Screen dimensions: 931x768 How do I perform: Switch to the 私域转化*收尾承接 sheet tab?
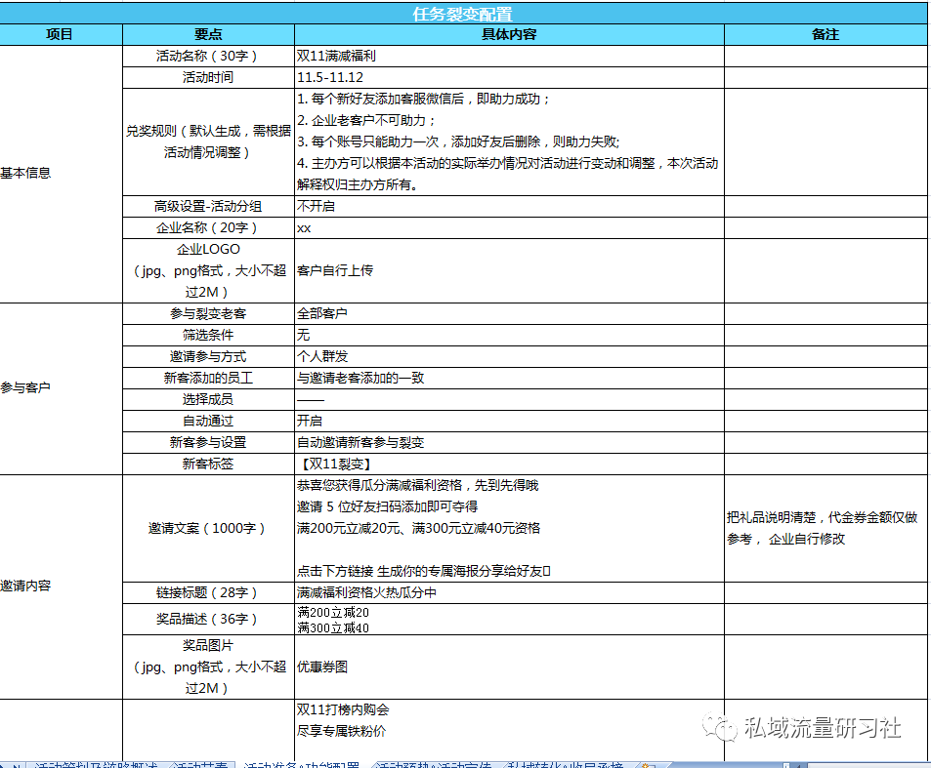click(566, 765)
